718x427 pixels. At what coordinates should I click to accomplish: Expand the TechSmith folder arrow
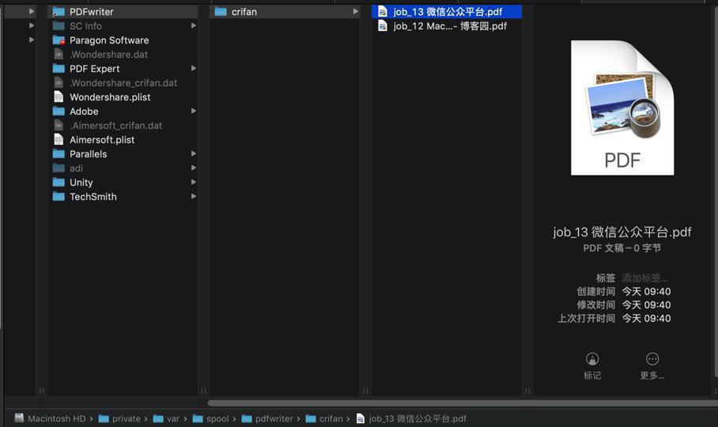point(194,196)
